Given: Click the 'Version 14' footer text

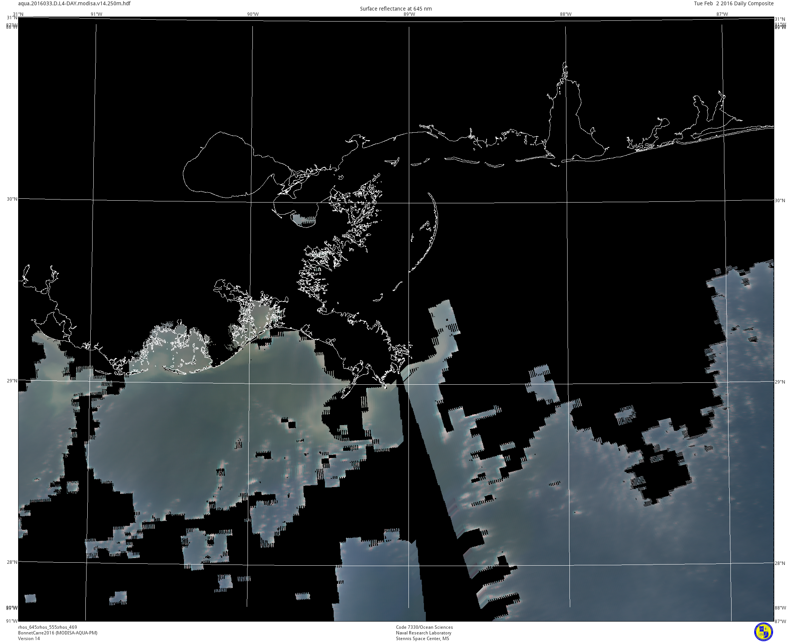Looking at the screenshot, I should [29, 639].
